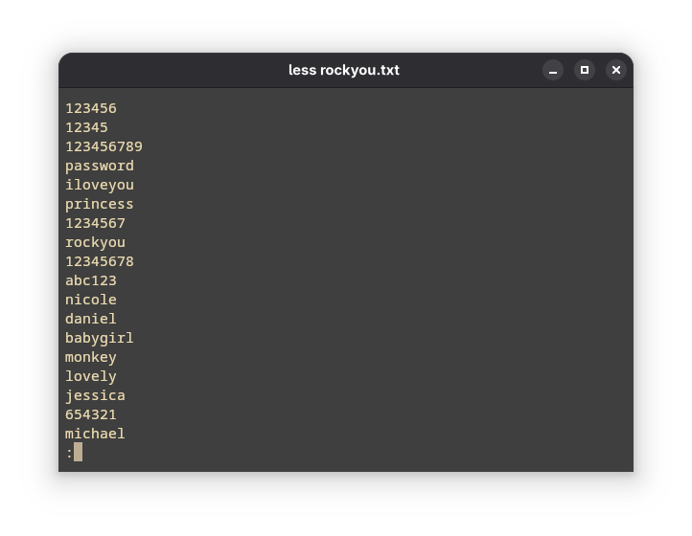Screen dimensions: 692x536
Task: Click on the 'abc123' line
Action: point(91,280)
